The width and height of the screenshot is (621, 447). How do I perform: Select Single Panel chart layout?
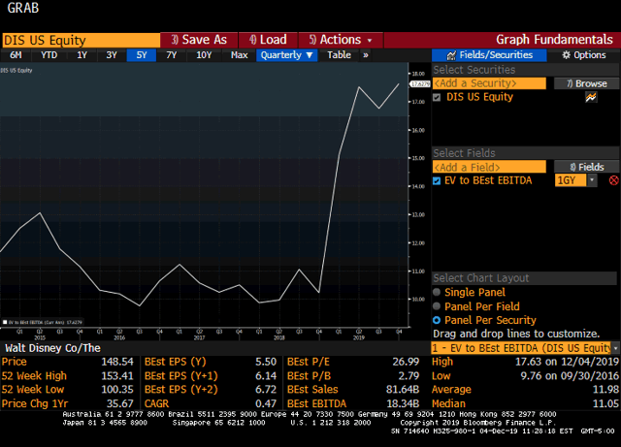(x=437, y=292)
